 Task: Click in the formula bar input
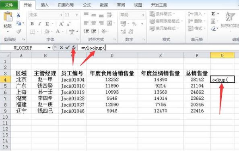[158, 48]
